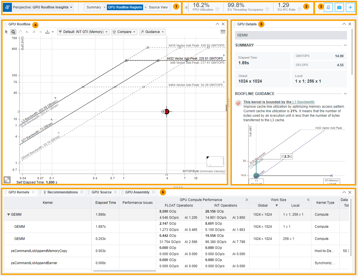Open notifications bell icon
The width and height of the screenshot is (358, 276).
pyautogui.click(x=328, y=7)
